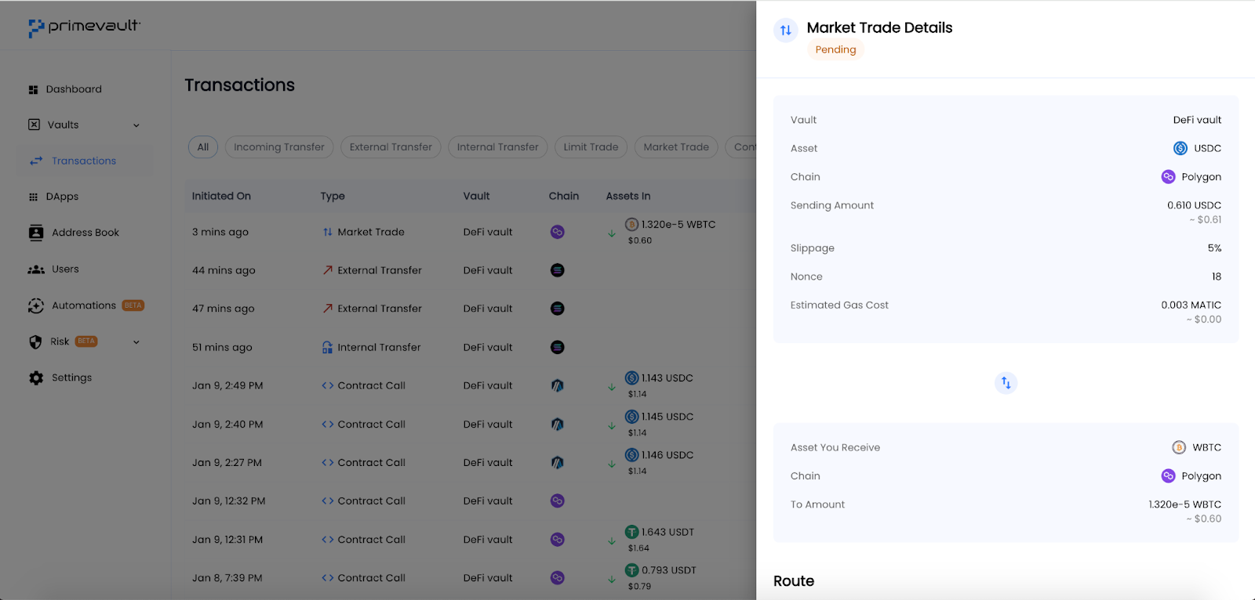
Task: Click the USDT coin icon in Jan 9, 12:31 PM row
Action: click(631, 532)
